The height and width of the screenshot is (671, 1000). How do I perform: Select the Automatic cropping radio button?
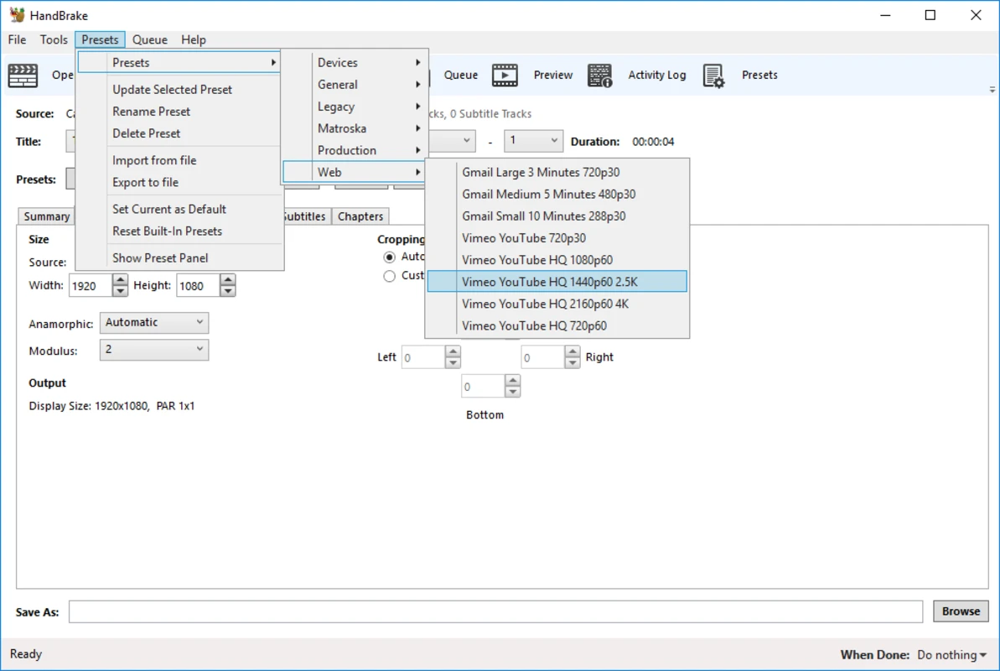click(389, 257)
